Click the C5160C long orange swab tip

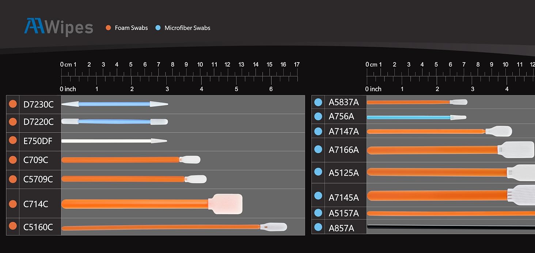point(274,227)
